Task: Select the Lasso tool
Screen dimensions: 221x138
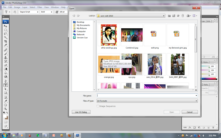Action: [6, 34]
